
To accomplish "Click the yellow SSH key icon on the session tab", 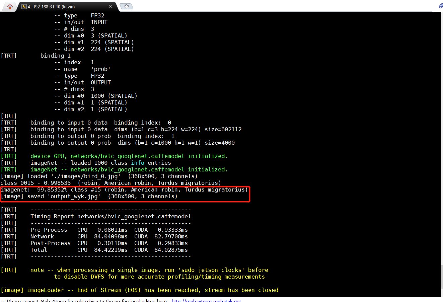I will point(24,6).
